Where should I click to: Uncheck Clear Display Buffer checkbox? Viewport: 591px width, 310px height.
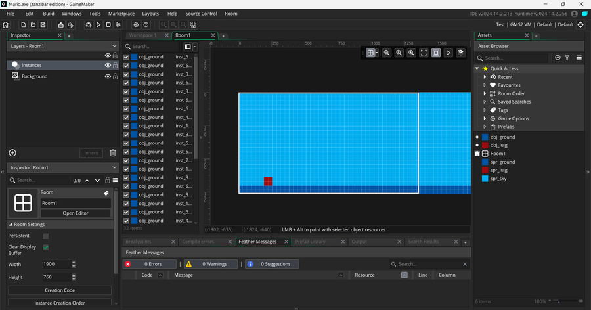pyautogui.click(x=46, y=247)
